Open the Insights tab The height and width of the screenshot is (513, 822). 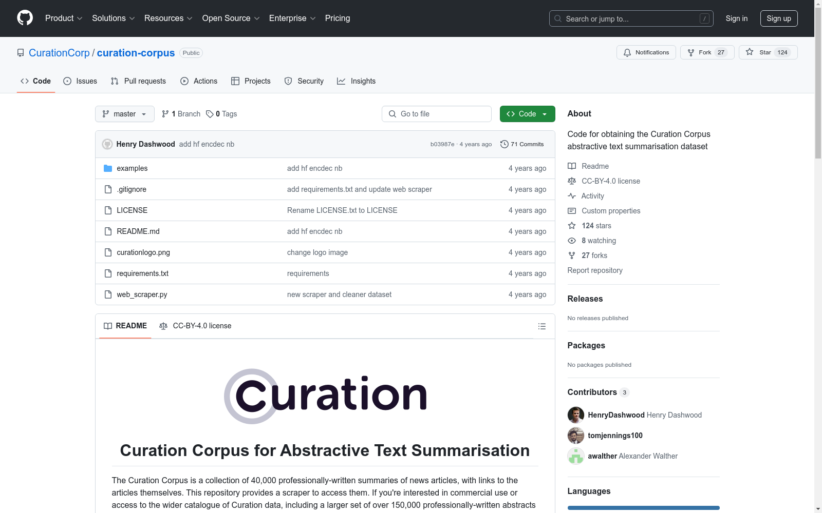[357, 81]
